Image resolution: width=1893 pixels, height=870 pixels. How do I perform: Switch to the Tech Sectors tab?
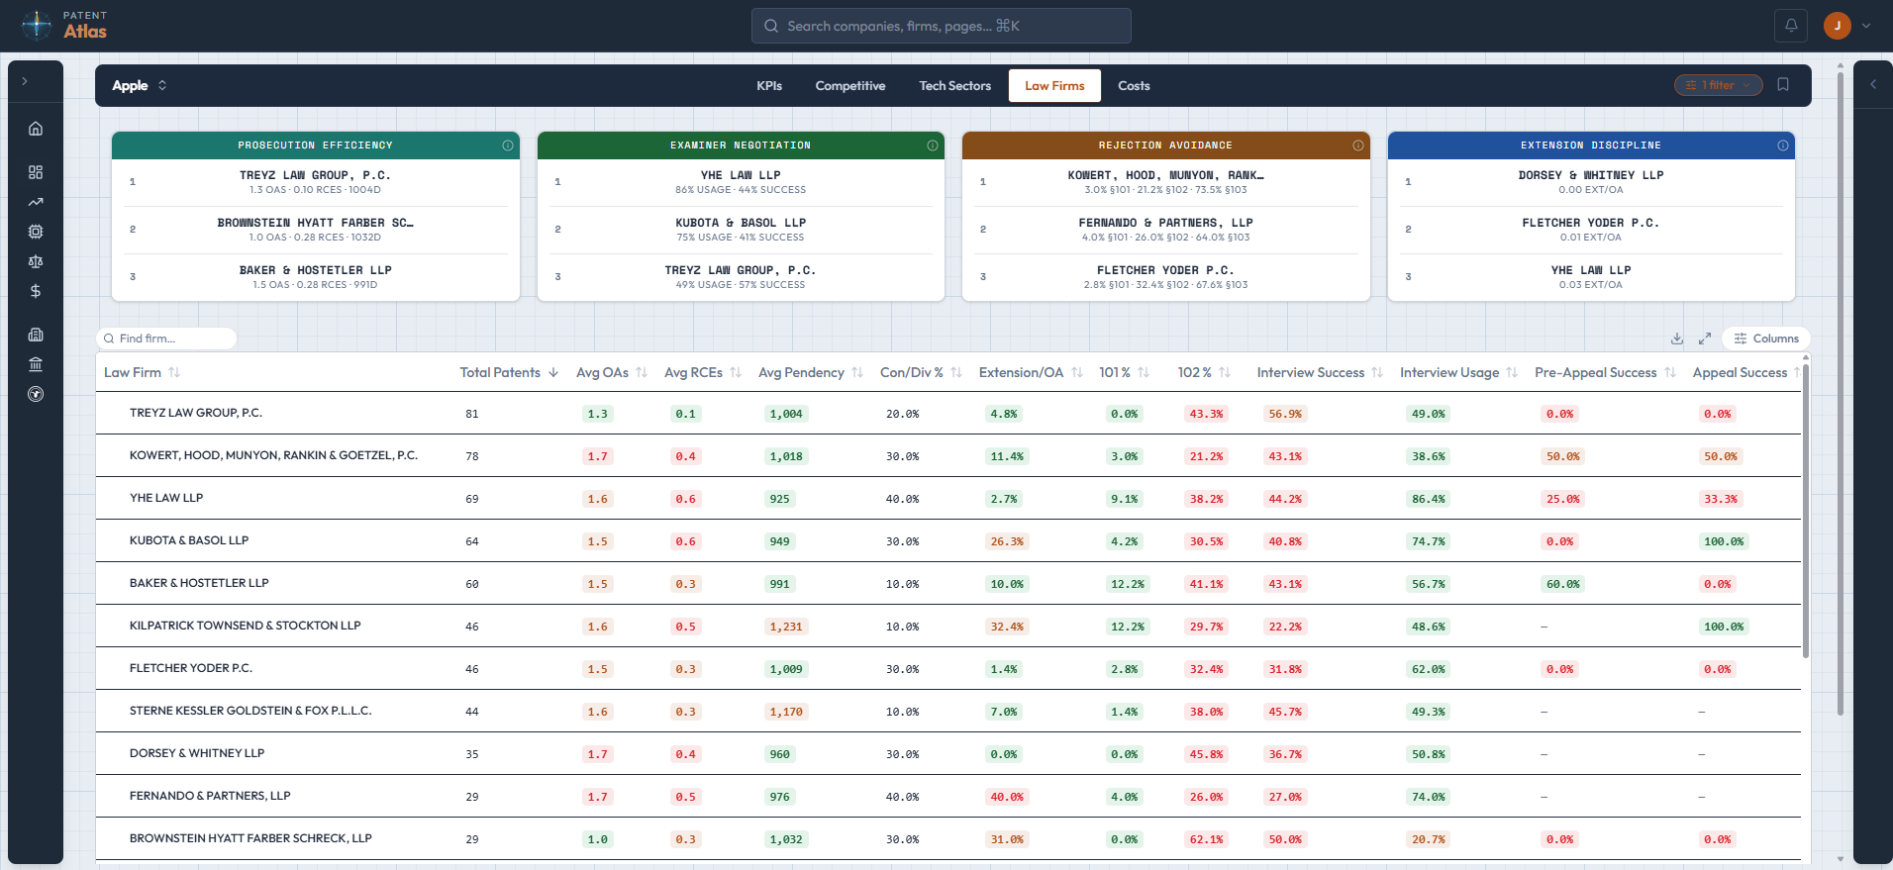[954, 86]
